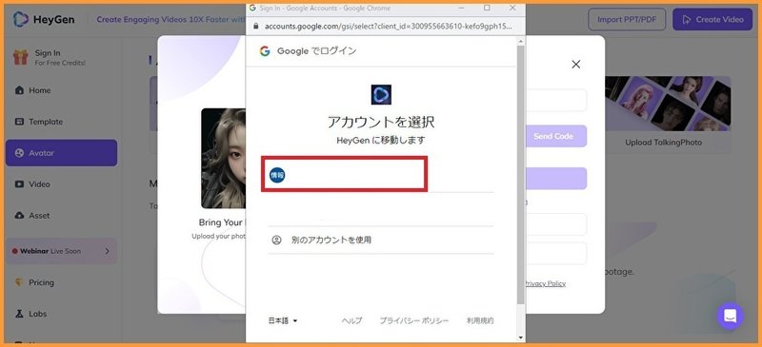The height and width of the screenshot is (347, 762).
Task: Click the HeyGen logo in the header
Action: 44,19
